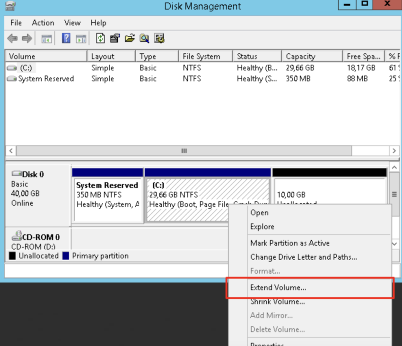Click the Properties toolbar icon

click(x=115, y=39)
